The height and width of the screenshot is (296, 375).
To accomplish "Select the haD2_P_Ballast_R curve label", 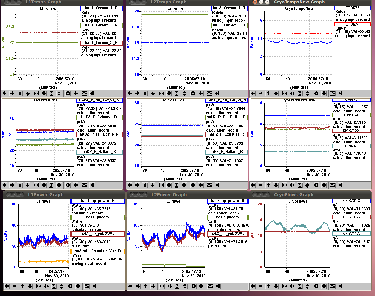I will 99,152.
